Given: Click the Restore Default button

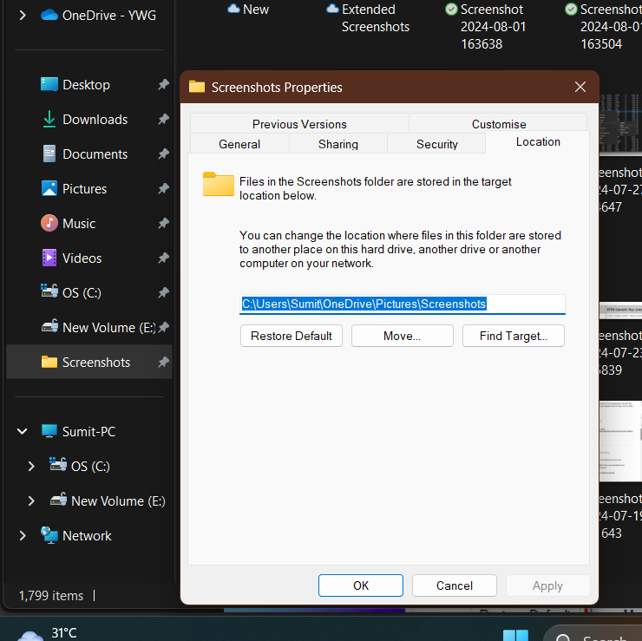Looking at the screenshot, I should [292, 336].
